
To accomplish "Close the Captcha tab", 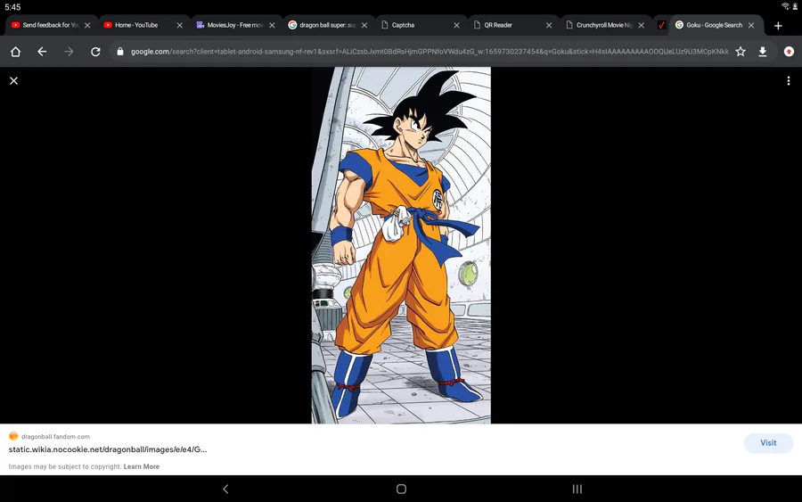I will pyautogui.click(x=457, y=25).
